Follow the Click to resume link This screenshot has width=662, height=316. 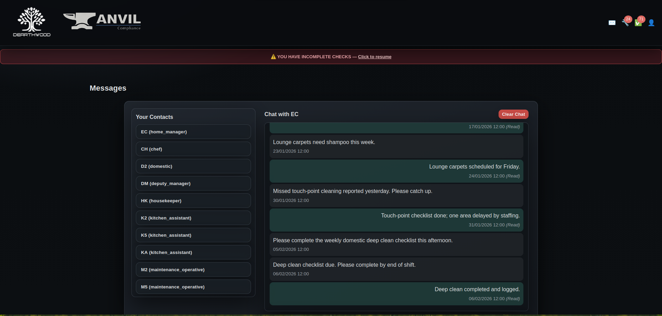374,57
